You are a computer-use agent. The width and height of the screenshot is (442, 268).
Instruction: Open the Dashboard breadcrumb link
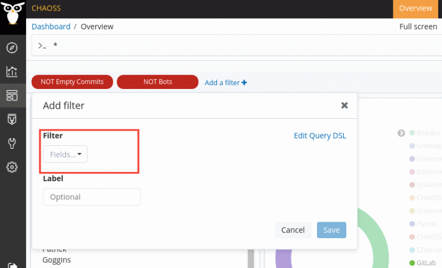(51, 27)
